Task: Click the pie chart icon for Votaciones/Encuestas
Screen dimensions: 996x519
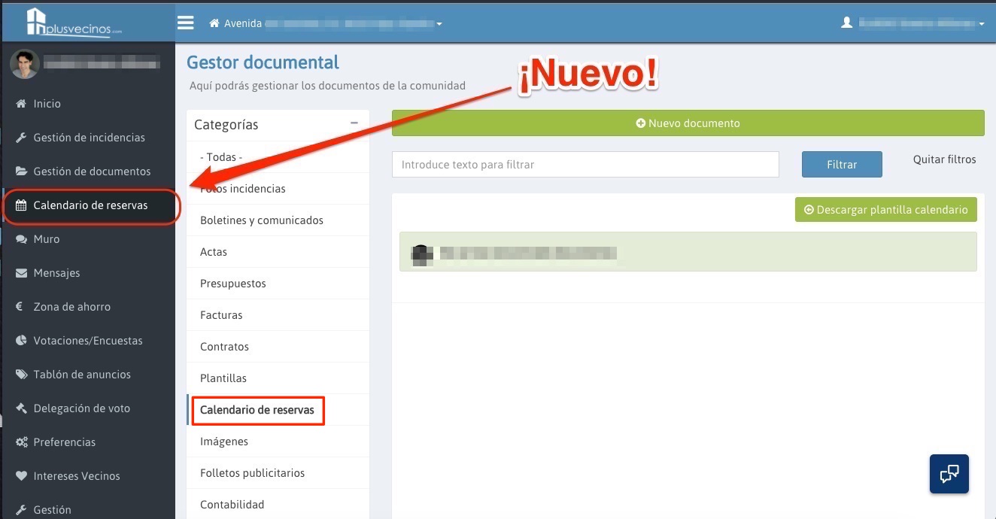Action: click(x=21, y=341)
